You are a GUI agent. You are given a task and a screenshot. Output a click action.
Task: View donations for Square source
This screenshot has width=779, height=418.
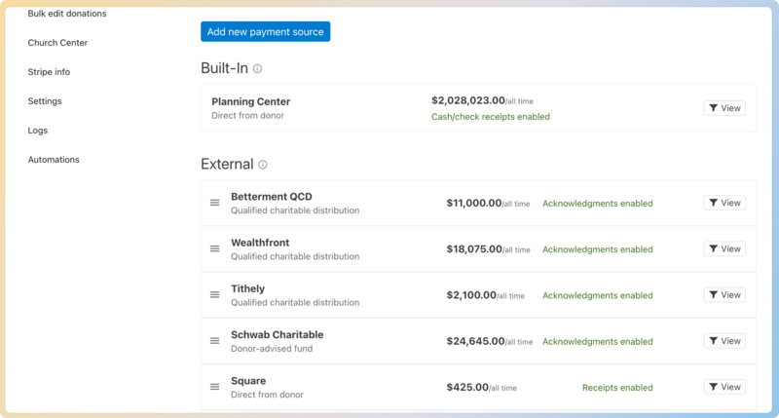[724, 387]
